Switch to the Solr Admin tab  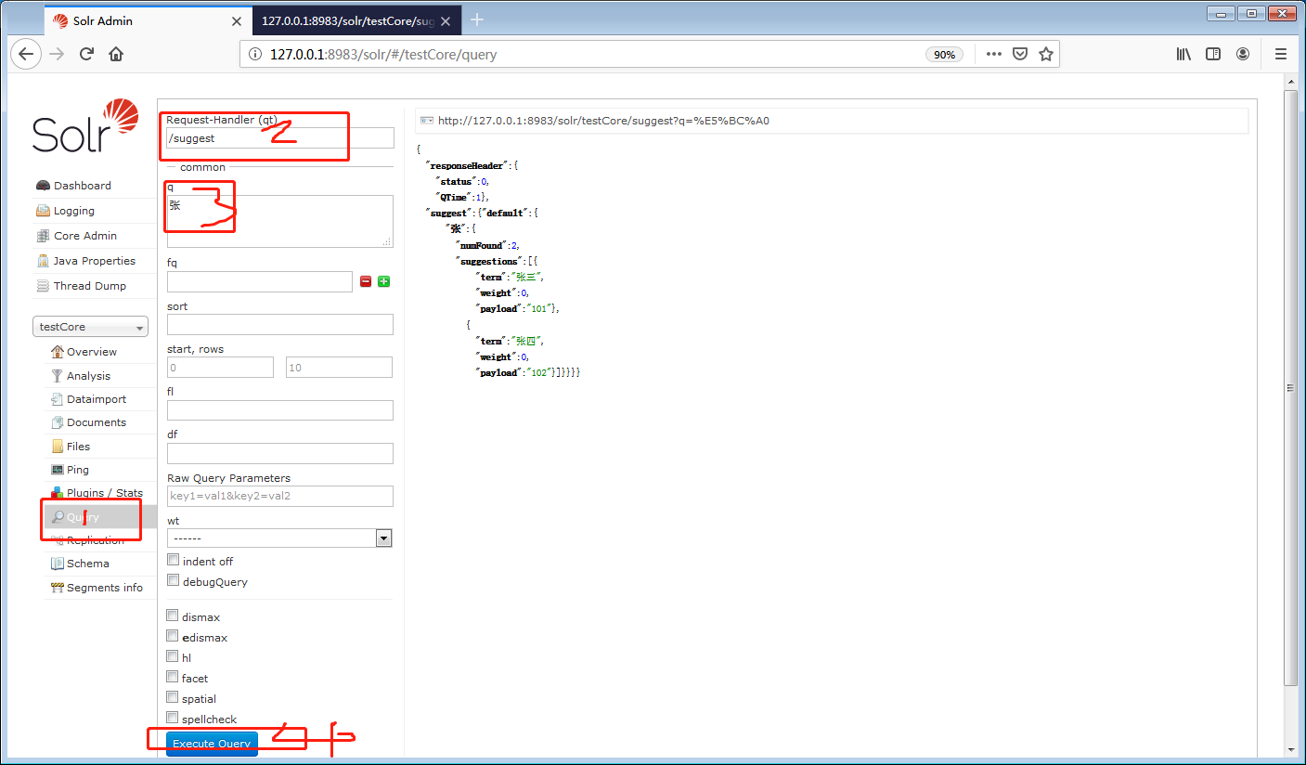pos(149,20)
